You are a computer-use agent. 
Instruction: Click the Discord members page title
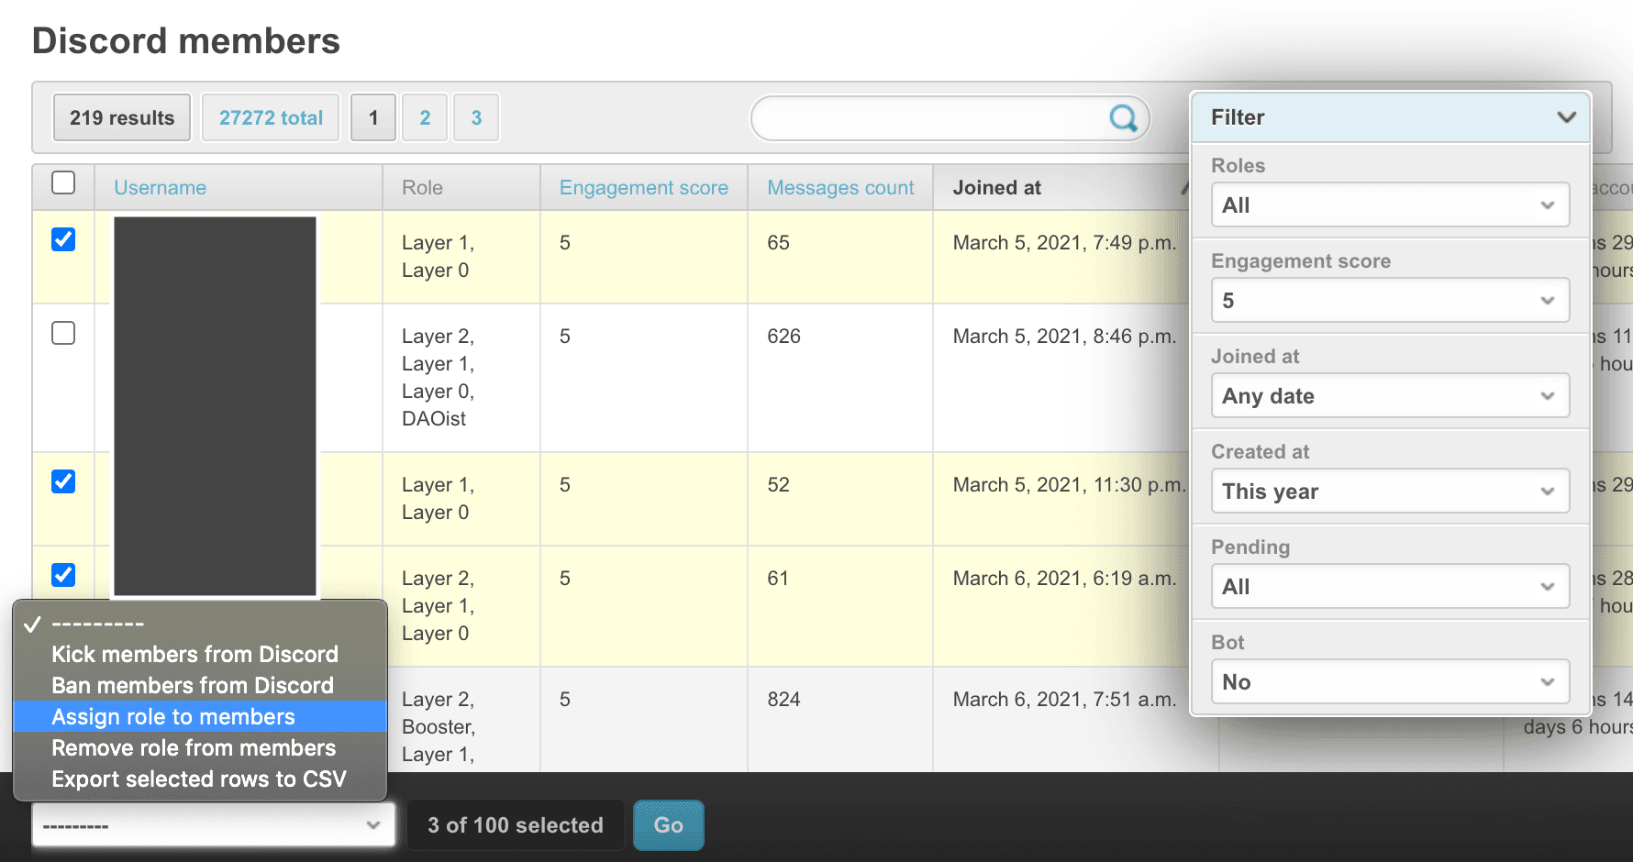point(186,41)
